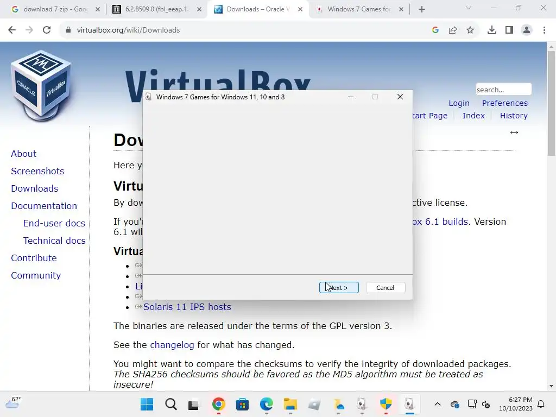Viewport: 556px width, 417px height.
Task: Open Downloads in sidebar
Action: tap(35, 188)
